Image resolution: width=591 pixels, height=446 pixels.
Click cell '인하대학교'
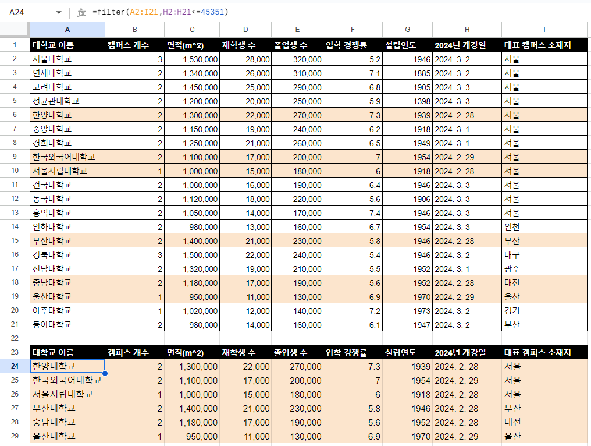coord(67,226)
